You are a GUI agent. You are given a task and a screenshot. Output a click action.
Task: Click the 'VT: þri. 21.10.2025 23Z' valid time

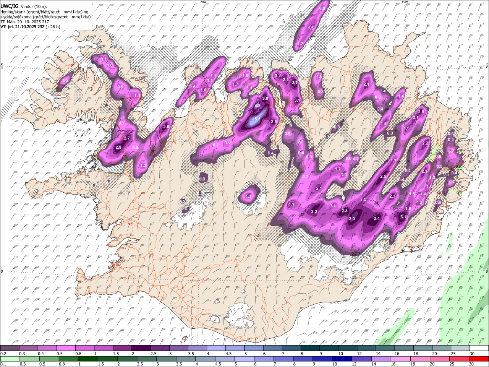(x=23, y=27)
